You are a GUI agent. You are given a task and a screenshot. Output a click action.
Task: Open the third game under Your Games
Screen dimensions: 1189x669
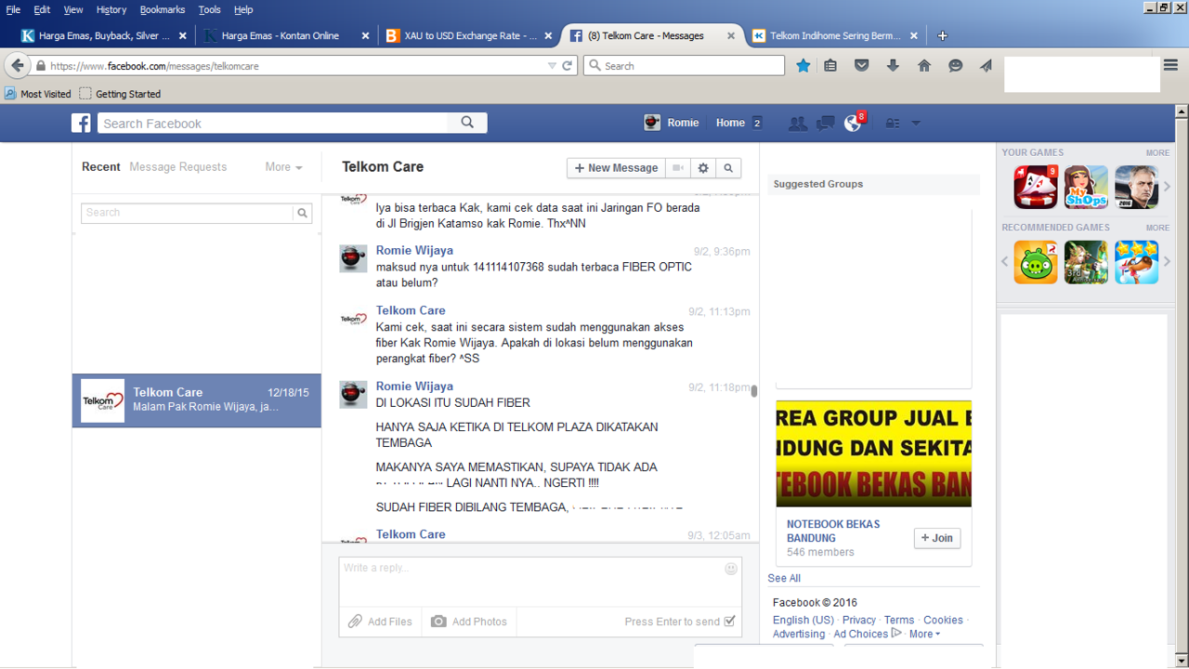[x=1136, y=187]
